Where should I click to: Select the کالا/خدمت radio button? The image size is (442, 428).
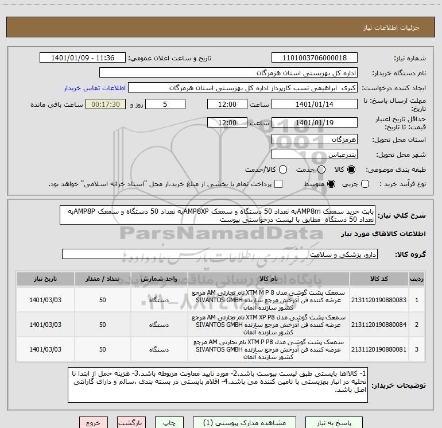(283, 169)
